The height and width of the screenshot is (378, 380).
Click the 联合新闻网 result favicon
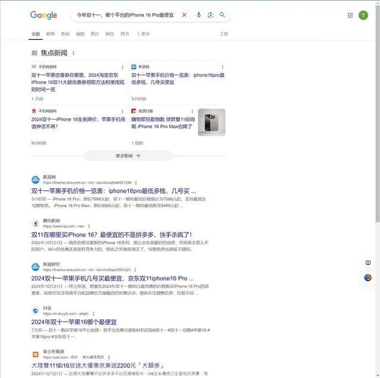36,354
